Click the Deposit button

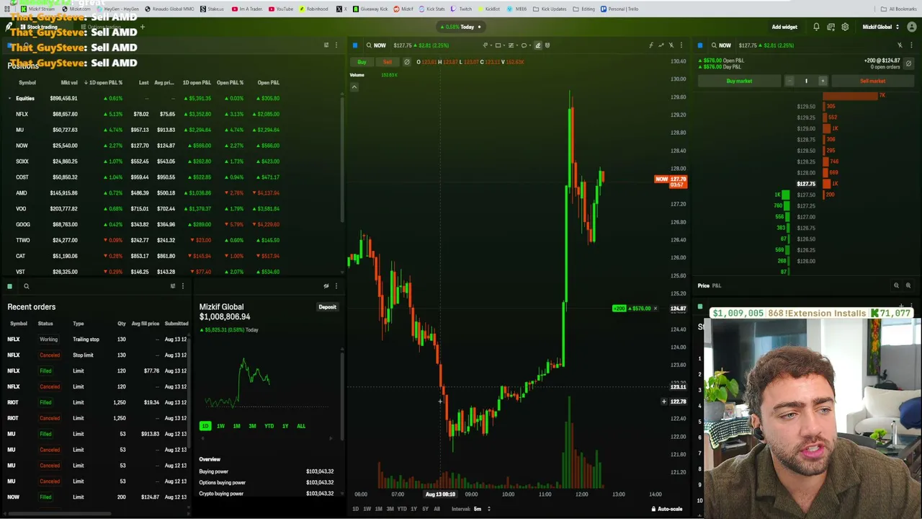pyautogui.click(x=328, y=307)
